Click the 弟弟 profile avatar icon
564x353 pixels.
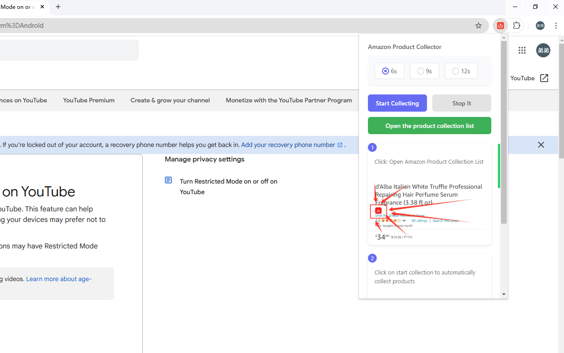pyautogui.click(x=543, y=50)
